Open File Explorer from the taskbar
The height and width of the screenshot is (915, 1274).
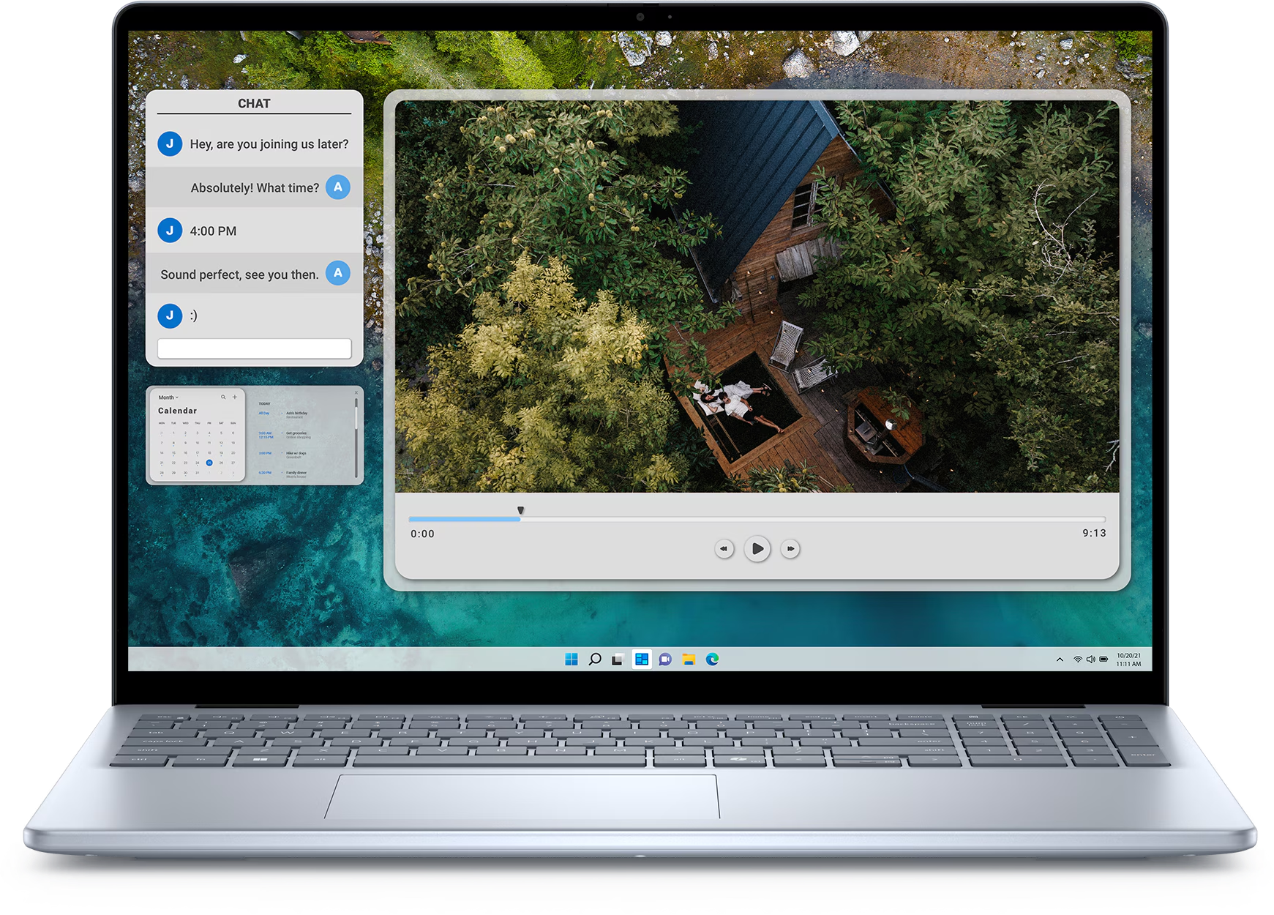point(689,660)
